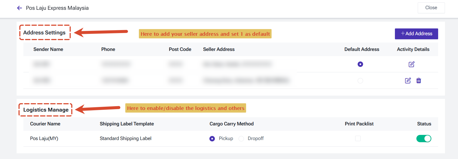Click the Pos Laju Express Malaysia title

(x=57, y=8)
